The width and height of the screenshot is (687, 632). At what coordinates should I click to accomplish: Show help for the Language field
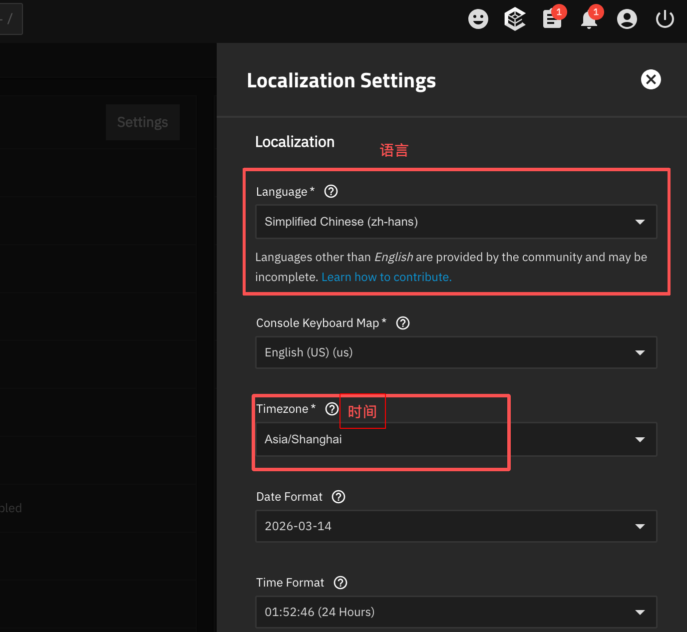click(x=331, y=191)
